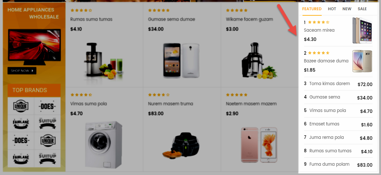The height and width of the screenshot is (175, 381).
Task: Click the first UNIQUE brand logo
Action: point(21,106)
